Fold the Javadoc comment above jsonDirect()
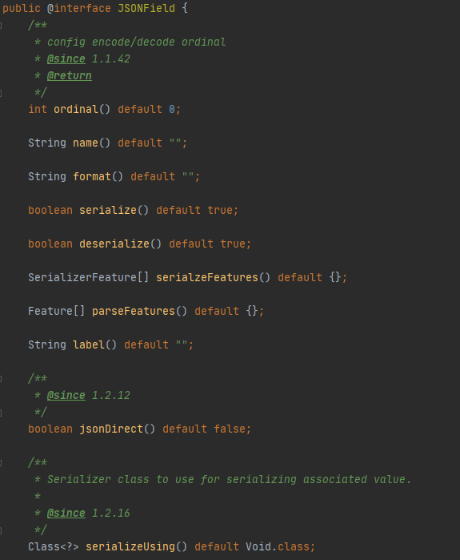The height and width of the screenshot is (560, 460). tap(1, 379)
